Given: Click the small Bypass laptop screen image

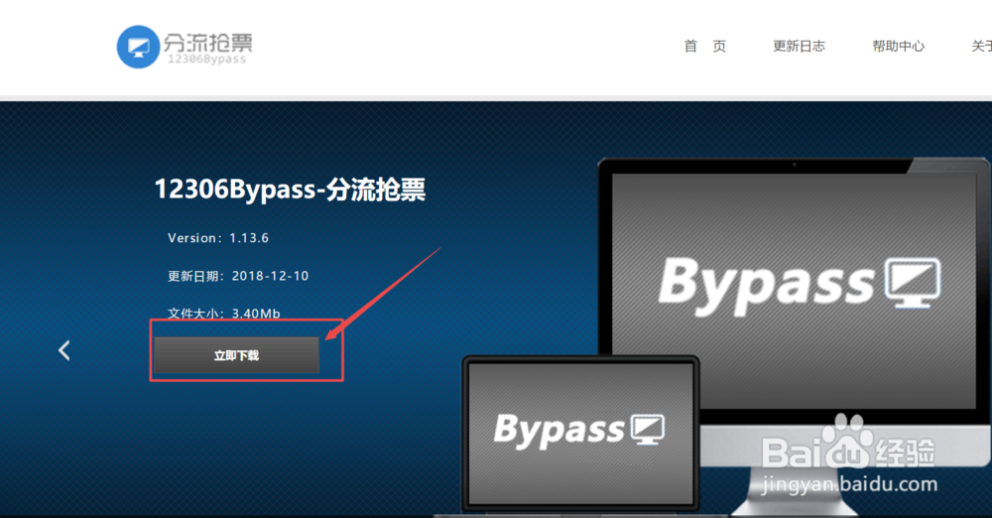Looking at the screenshot, I should pyautogui.click(x=580, y=433).
